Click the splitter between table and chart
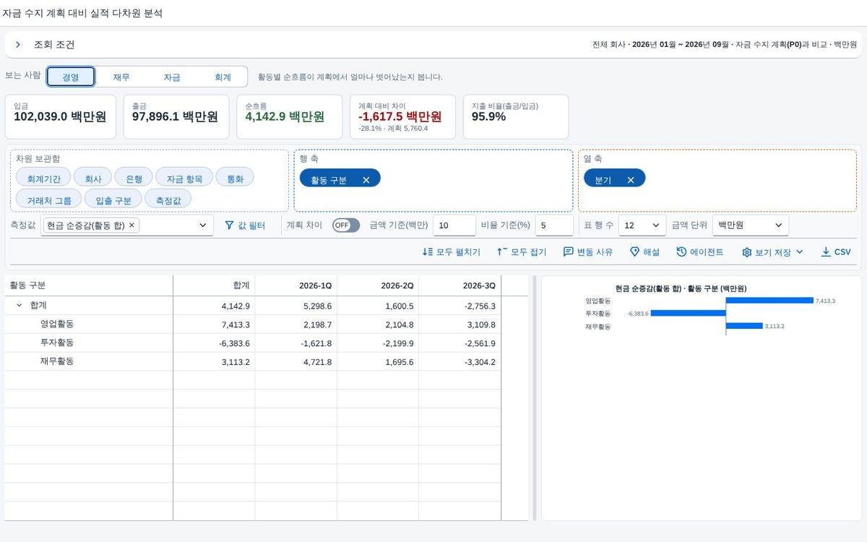This screenshot has height=542, width=867. (535, 397)
